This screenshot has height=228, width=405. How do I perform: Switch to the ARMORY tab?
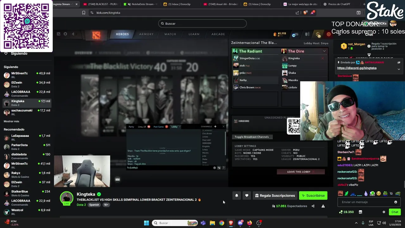click(x=146, y=34)
